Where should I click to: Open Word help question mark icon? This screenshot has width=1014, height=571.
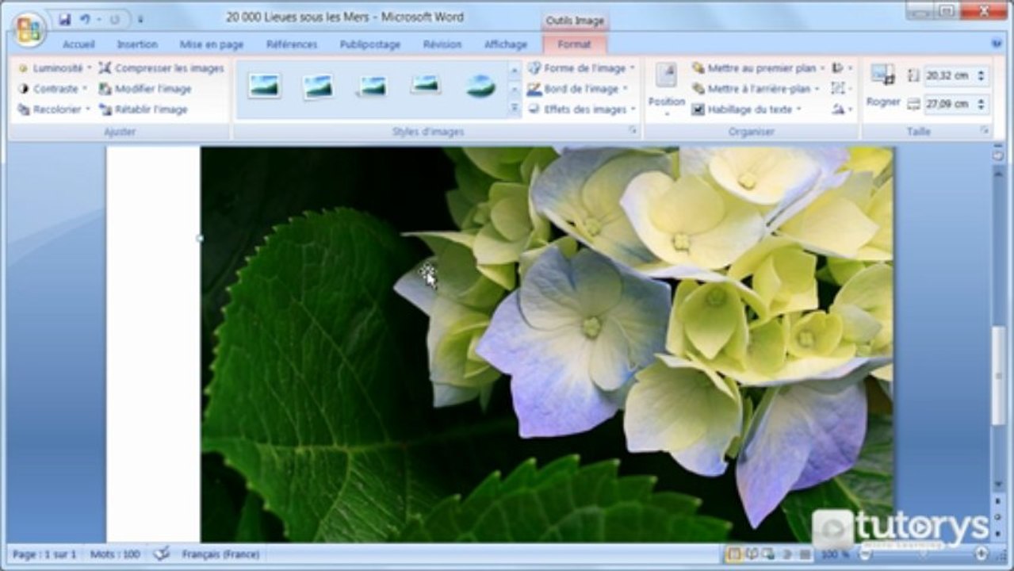coord(997,44)
